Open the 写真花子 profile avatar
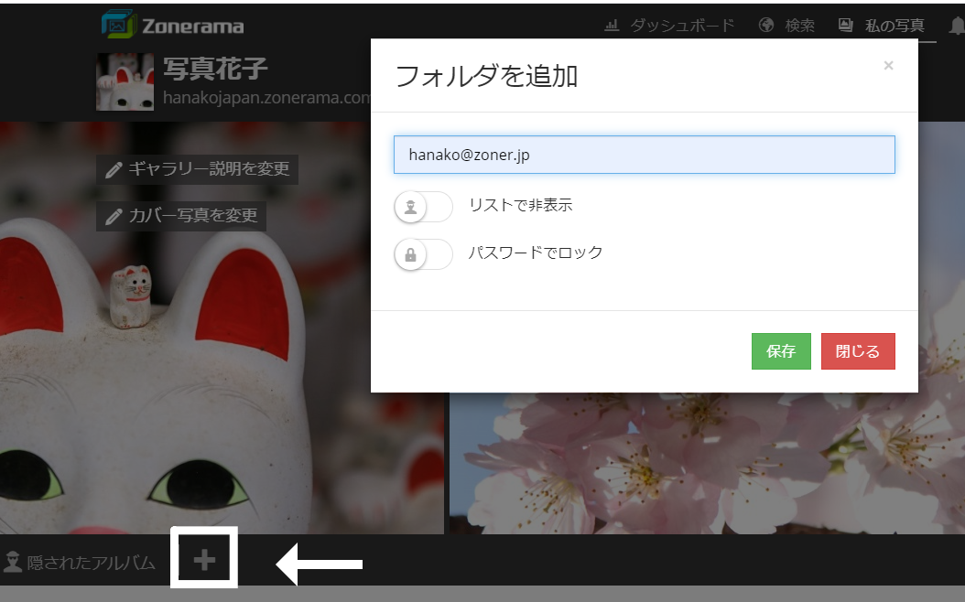This screenshot has width=965, height=602. coord(125,81)
